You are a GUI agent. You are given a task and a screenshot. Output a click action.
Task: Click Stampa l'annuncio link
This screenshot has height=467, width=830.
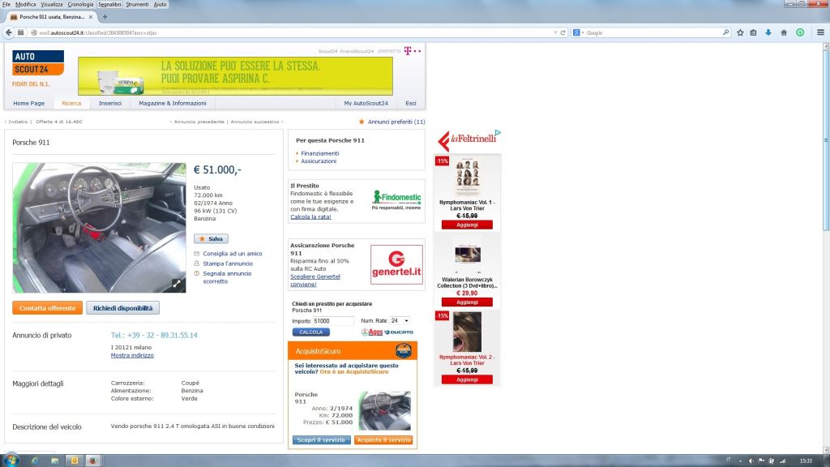click(x=228, y=263)
